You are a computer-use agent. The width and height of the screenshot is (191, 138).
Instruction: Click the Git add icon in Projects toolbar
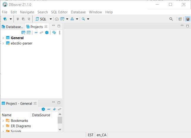[29, 33]
